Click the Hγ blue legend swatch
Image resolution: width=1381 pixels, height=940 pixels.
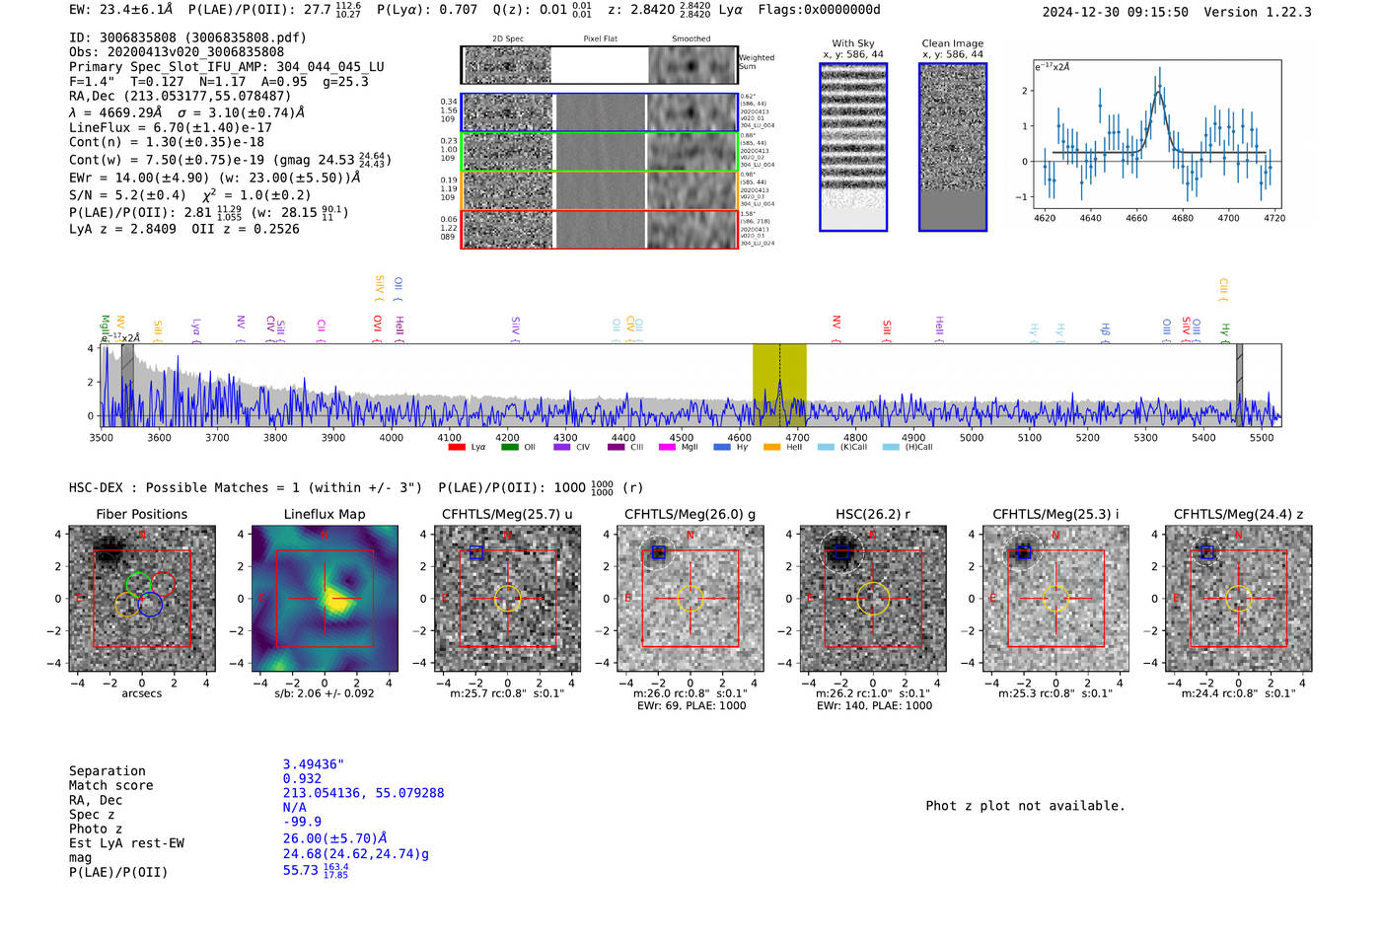[722, 447]
